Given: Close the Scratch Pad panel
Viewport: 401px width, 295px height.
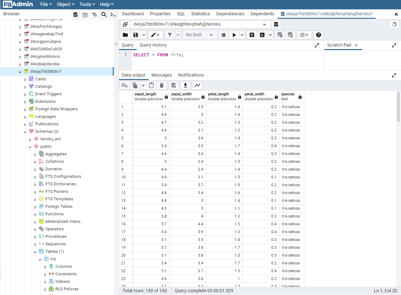Looking at the screenshot, I should [356, 45].
